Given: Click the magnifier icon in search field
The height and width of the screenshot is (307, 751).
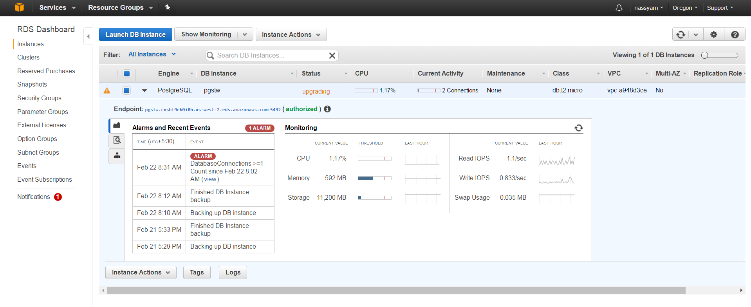Looking at the screenshot, I should 210,56.
